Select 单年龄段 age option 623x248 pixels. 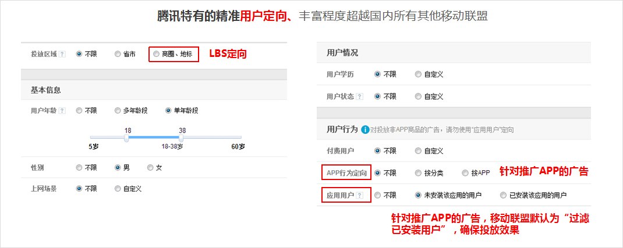pyautogui.click(x=168, y=111)
